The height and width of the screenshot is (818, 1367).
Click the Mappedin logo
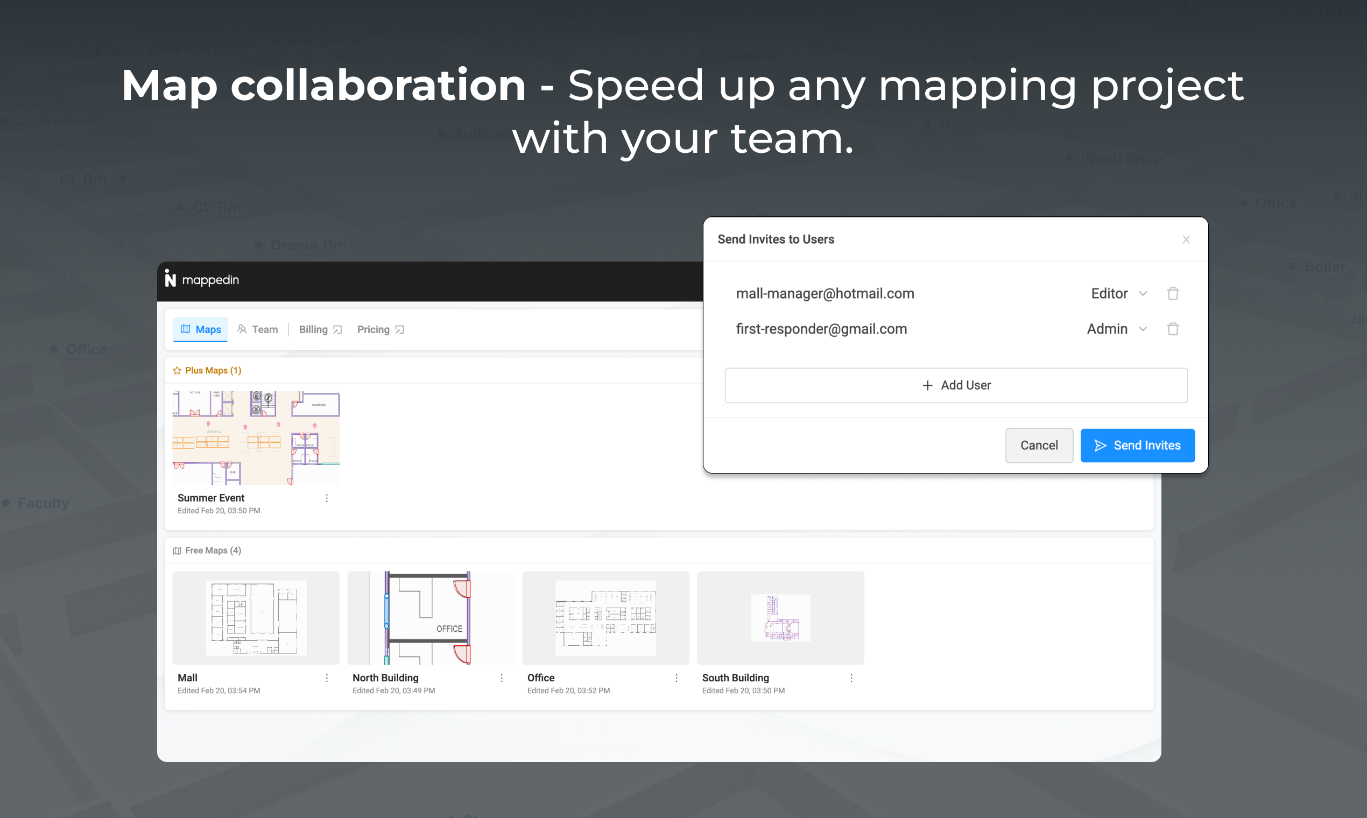coord(202,280)
